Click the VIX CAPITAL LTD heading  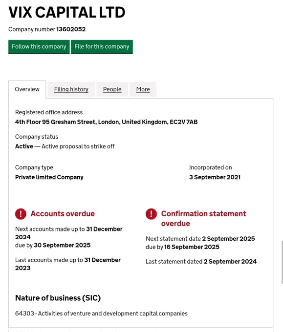pyautogui.click(x=67, y=12)
